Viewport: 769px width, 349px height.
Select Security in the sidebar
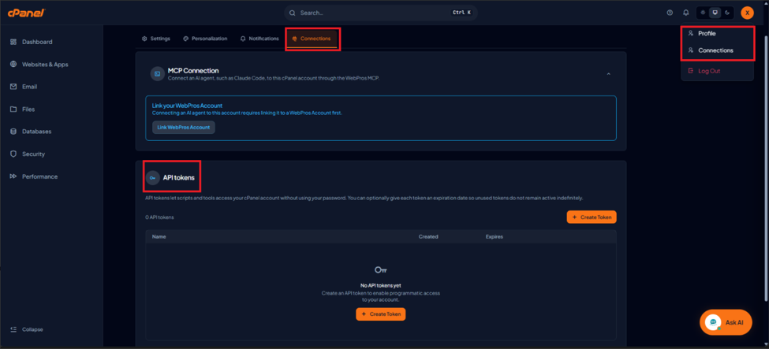(28, 154)
